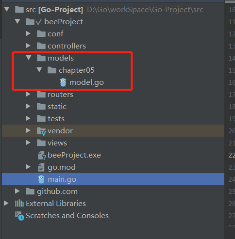Collapse the models folder
Viewport: 235px width, 239px height.
[29, 58]
